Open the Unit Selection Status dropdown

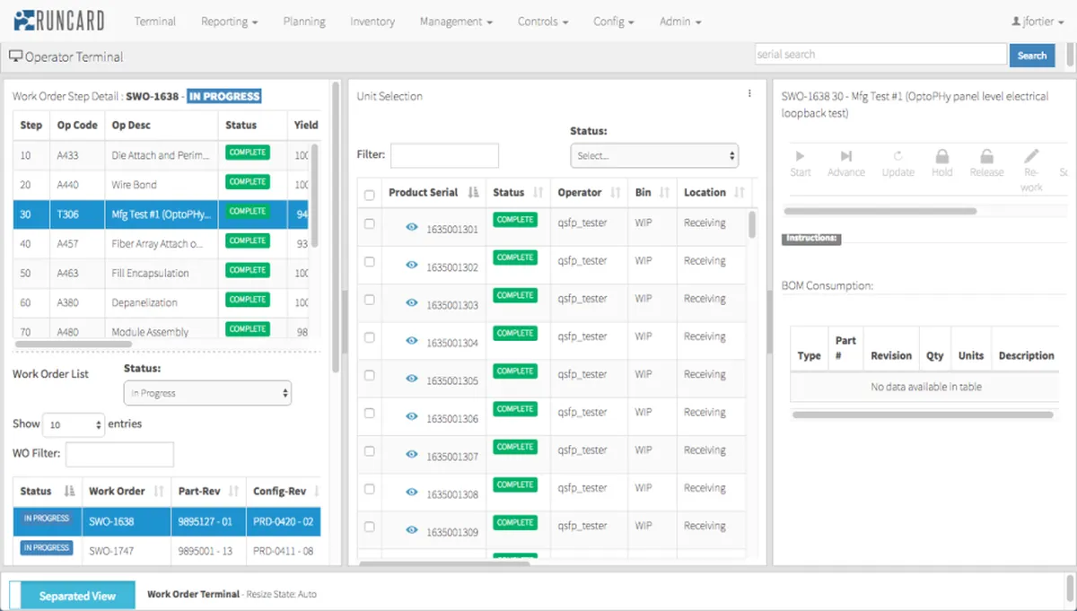pos(654,155)
